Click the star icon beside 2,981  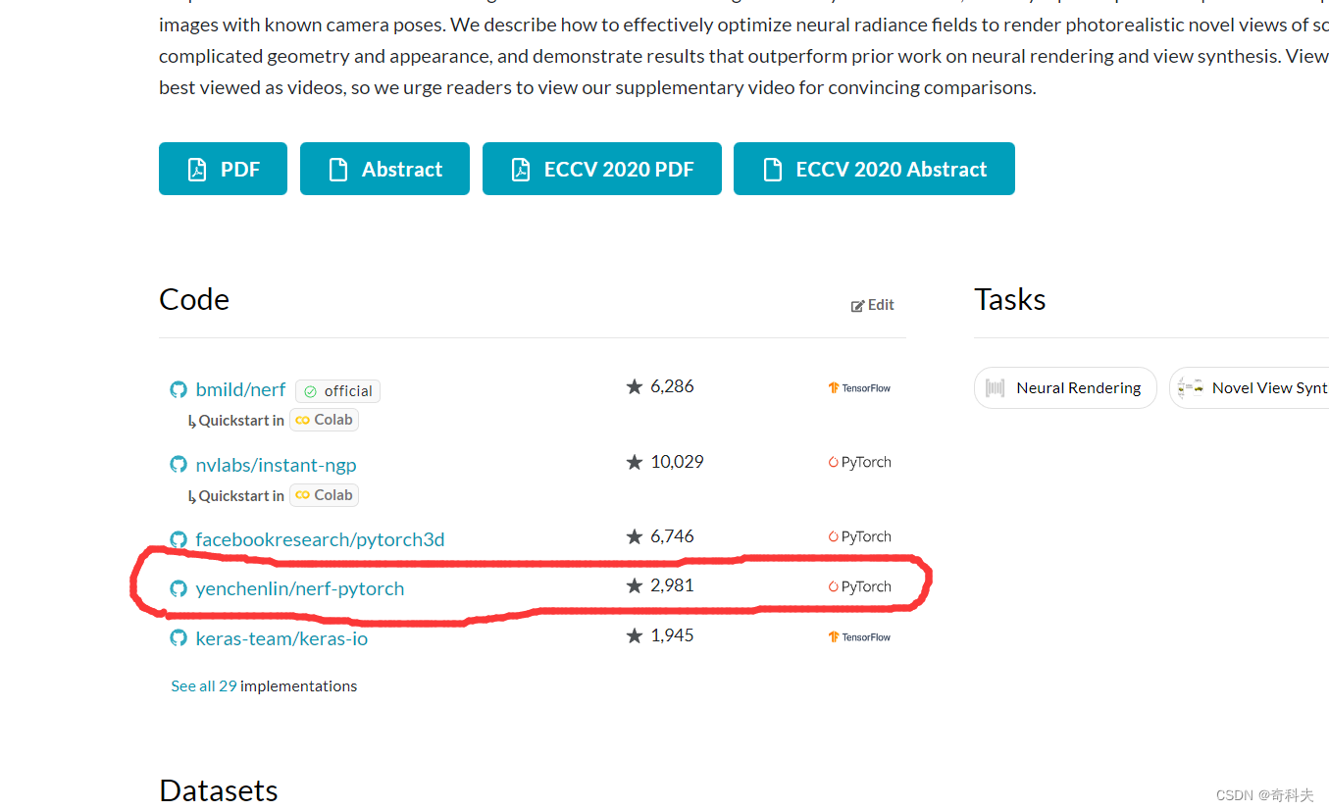coord(635,585)
